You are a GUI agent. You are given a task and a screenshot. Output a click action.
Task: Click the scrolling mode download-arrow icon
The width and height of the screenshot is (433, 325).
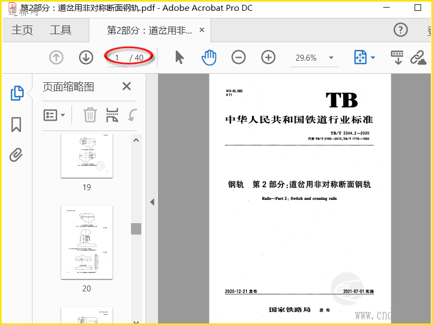pyautogui.click(x=397, y=57)
